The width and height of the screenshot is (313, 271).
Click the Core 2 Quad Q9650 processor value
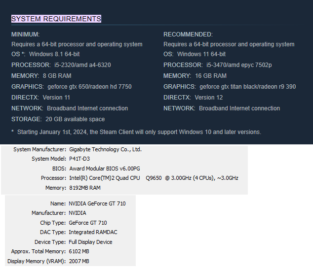[x=154, y=178]
